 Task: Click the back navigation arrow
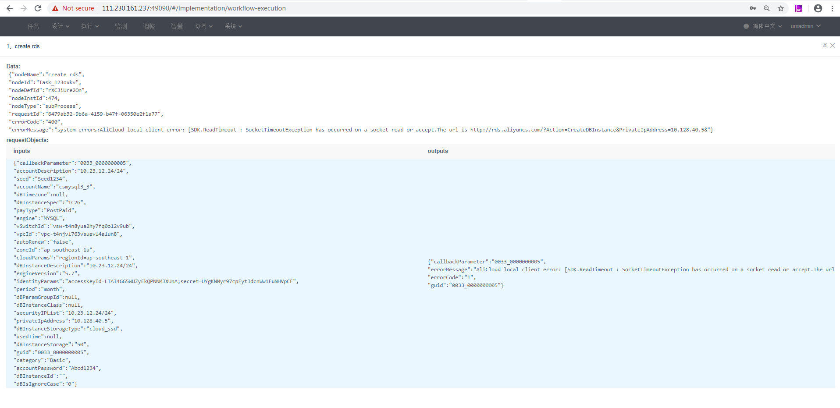coord(10,8)
